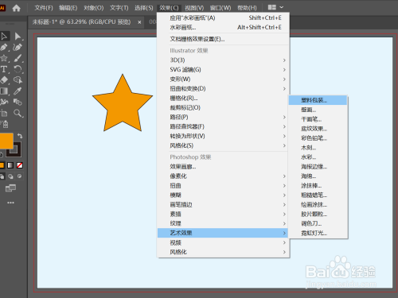The width and height of the screenshot is (398, 298).
Task: Select the Selection tool arrow
Action: tap(4, 36)
